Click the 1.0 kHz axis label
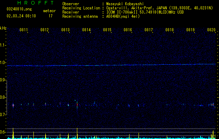 coord(3,63)
